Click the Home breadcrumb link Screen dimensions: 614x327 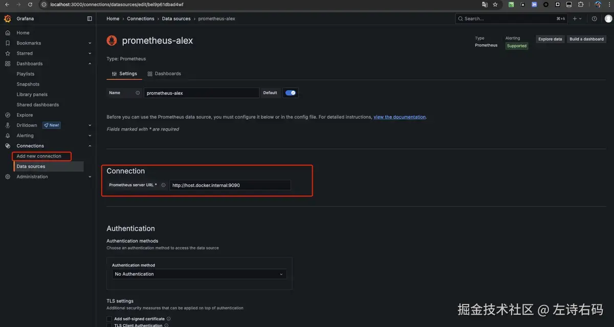pos(113,19)
